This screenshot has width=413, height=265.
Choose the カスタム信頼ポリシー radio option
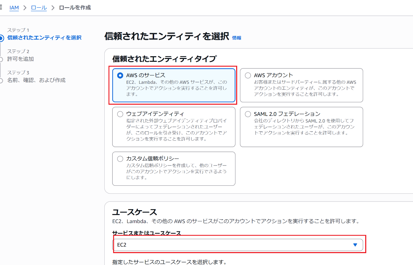tap(120, 159)
